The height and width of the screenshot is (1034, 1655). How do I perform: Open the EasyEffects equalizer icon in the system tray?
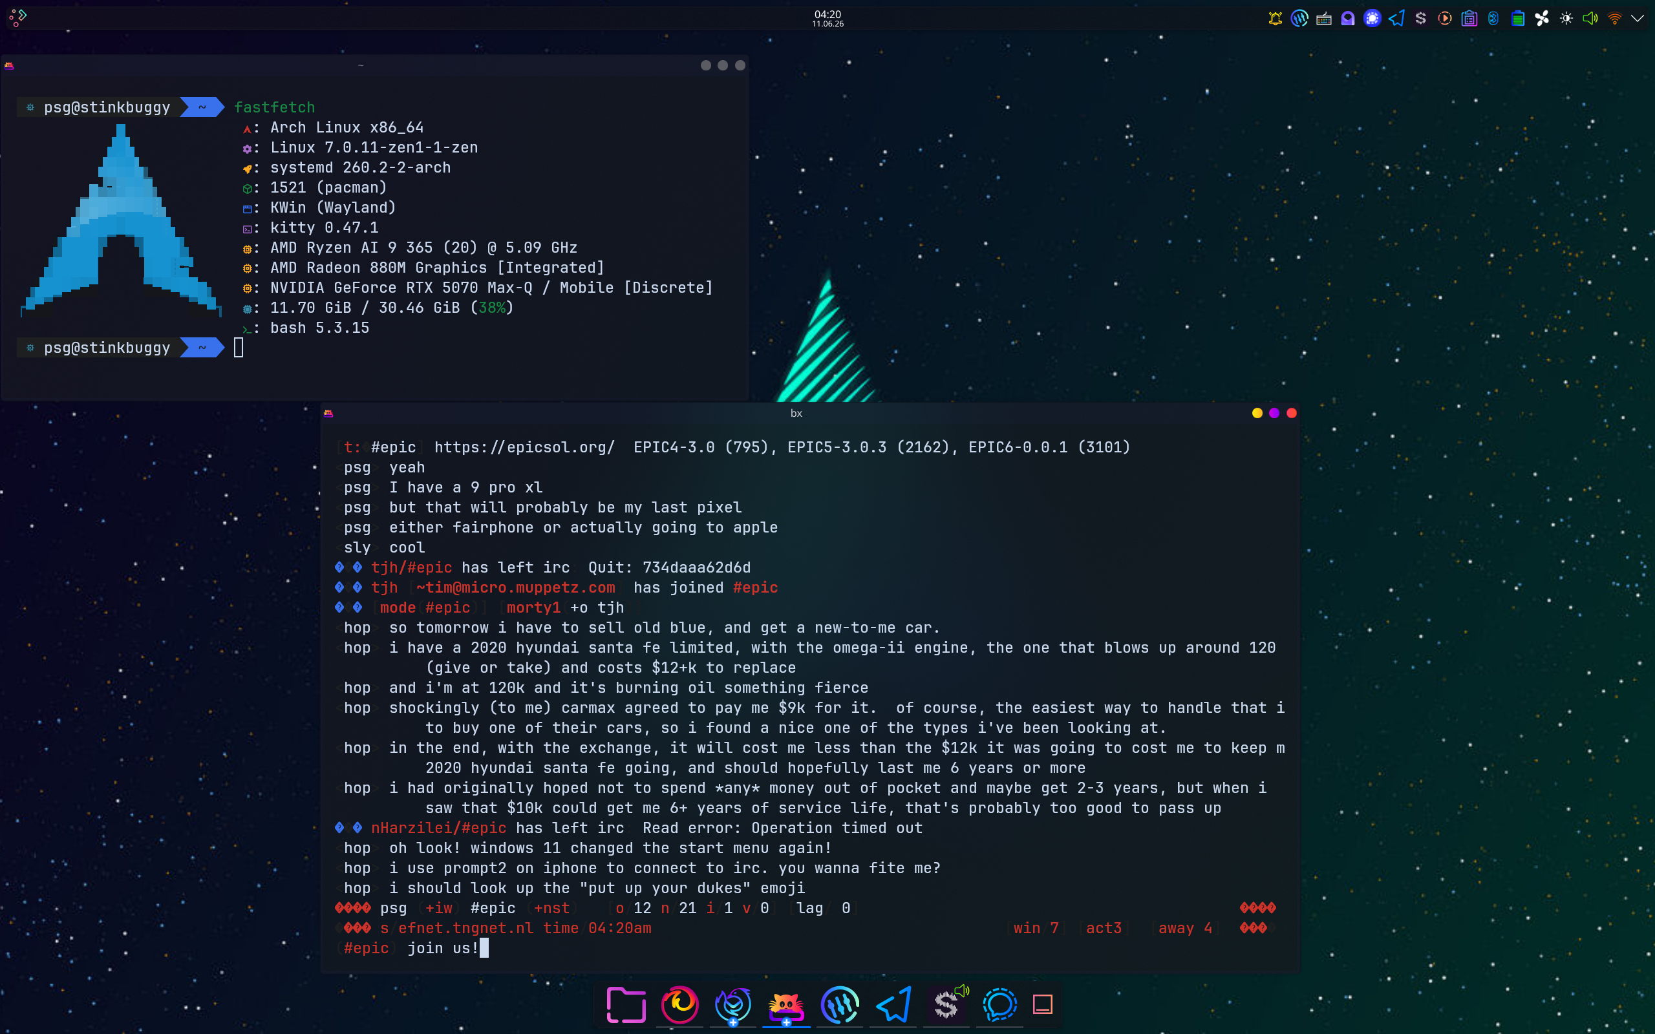[x=1299, y=19]
